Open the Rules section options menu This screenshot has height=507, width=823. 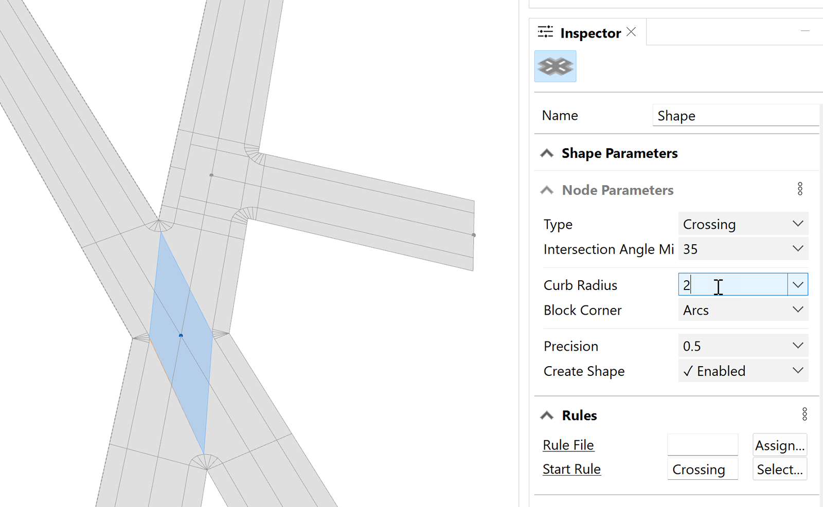pyautogui.click(x=805, y=414)
